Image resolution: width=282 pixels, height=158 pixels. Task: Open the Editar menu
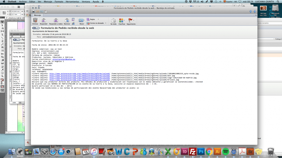[x=32, y=2]
